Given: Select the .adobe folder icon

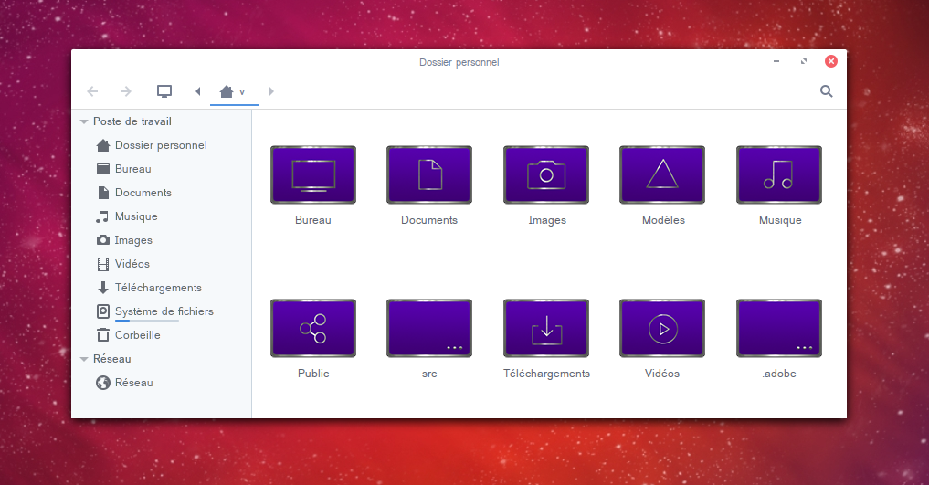Looking at the screenshot, I should click(x=779, y=328).
